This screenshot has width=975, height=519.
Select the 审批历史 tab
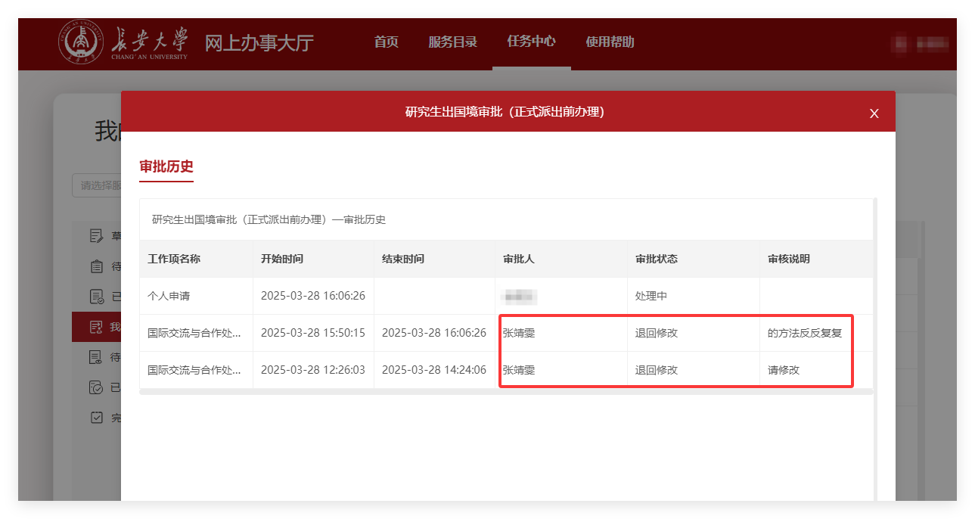[166, 167]
